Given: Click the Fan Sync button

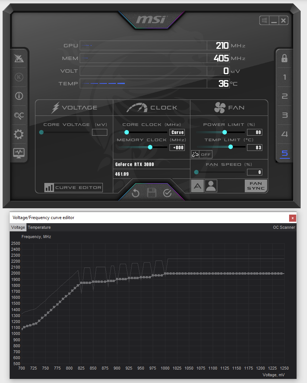Looking at the screenshot, I should point(256,186).
